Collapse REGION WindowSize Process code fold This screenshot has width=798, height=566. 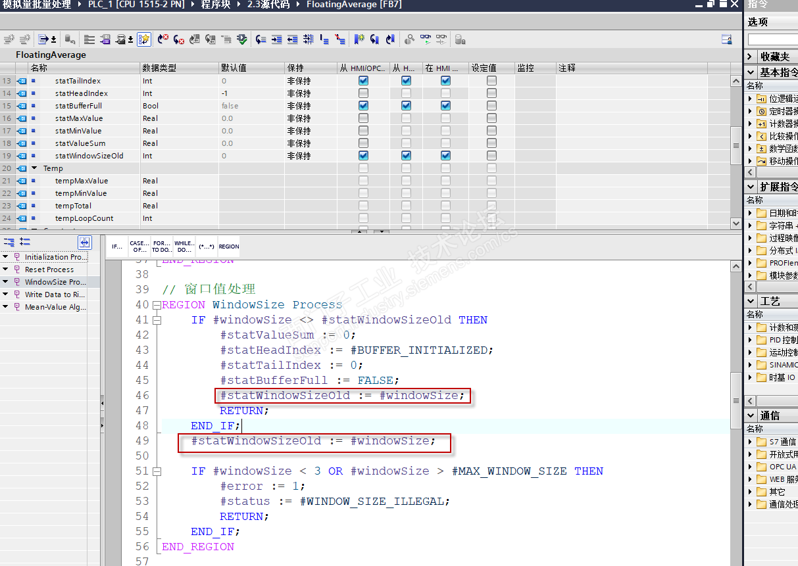[x=157, y=305]
